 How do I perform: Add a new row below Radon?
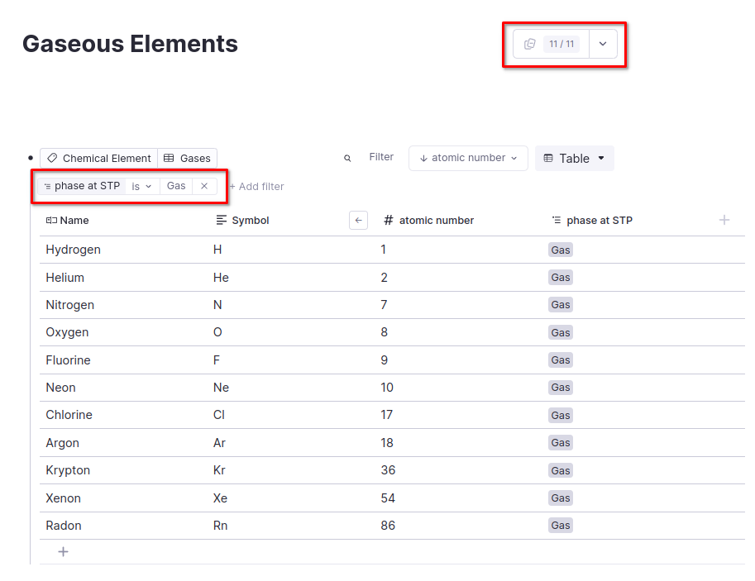[x=63, y=552]
